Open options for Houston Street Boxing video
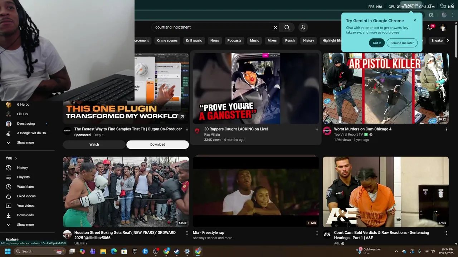458x257 pixels. [187, 233]
